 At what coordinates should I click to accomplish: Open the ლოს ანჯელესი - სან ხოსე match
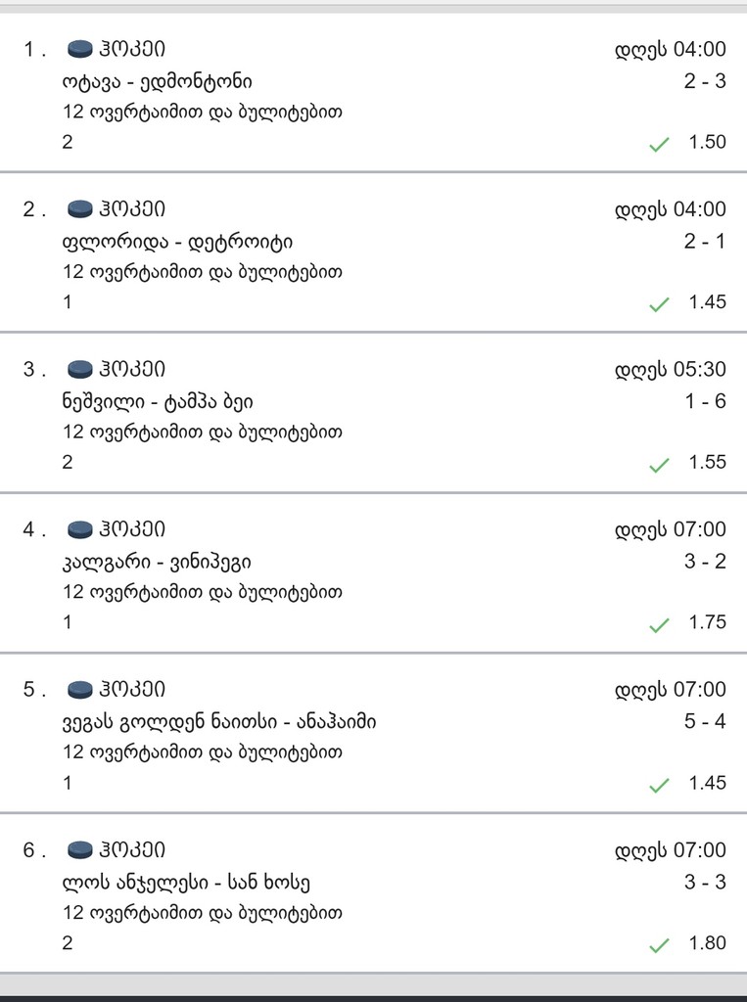tap(187, 883)
